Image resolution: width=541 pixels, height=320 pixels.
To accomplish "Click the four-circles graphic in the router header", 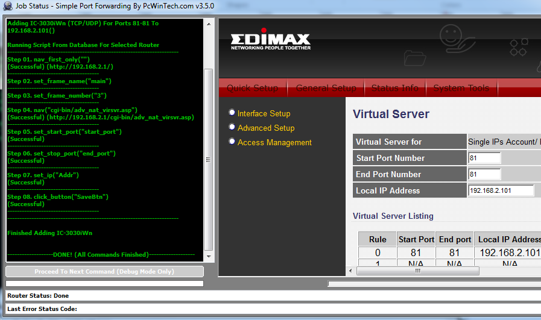I will [x=519, y=47].
